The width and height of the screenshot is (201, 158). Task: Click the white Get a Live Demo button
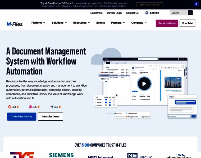(x=50, y=116)
